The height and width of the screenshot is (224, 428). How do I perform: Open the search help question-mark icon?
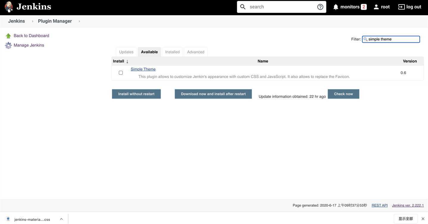tap(320, 7)
